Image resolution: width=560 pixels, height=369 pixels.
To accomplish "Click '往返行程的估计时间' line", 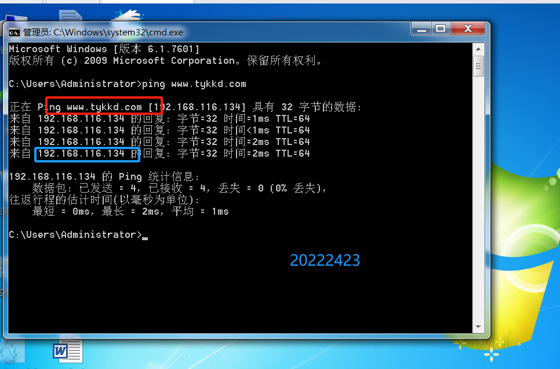I will [x=104, y=200].
